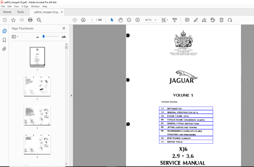Delete the page with the trash icon
Image resolution: width=254 pixels, height=167 pixels.
pos(222,20)
